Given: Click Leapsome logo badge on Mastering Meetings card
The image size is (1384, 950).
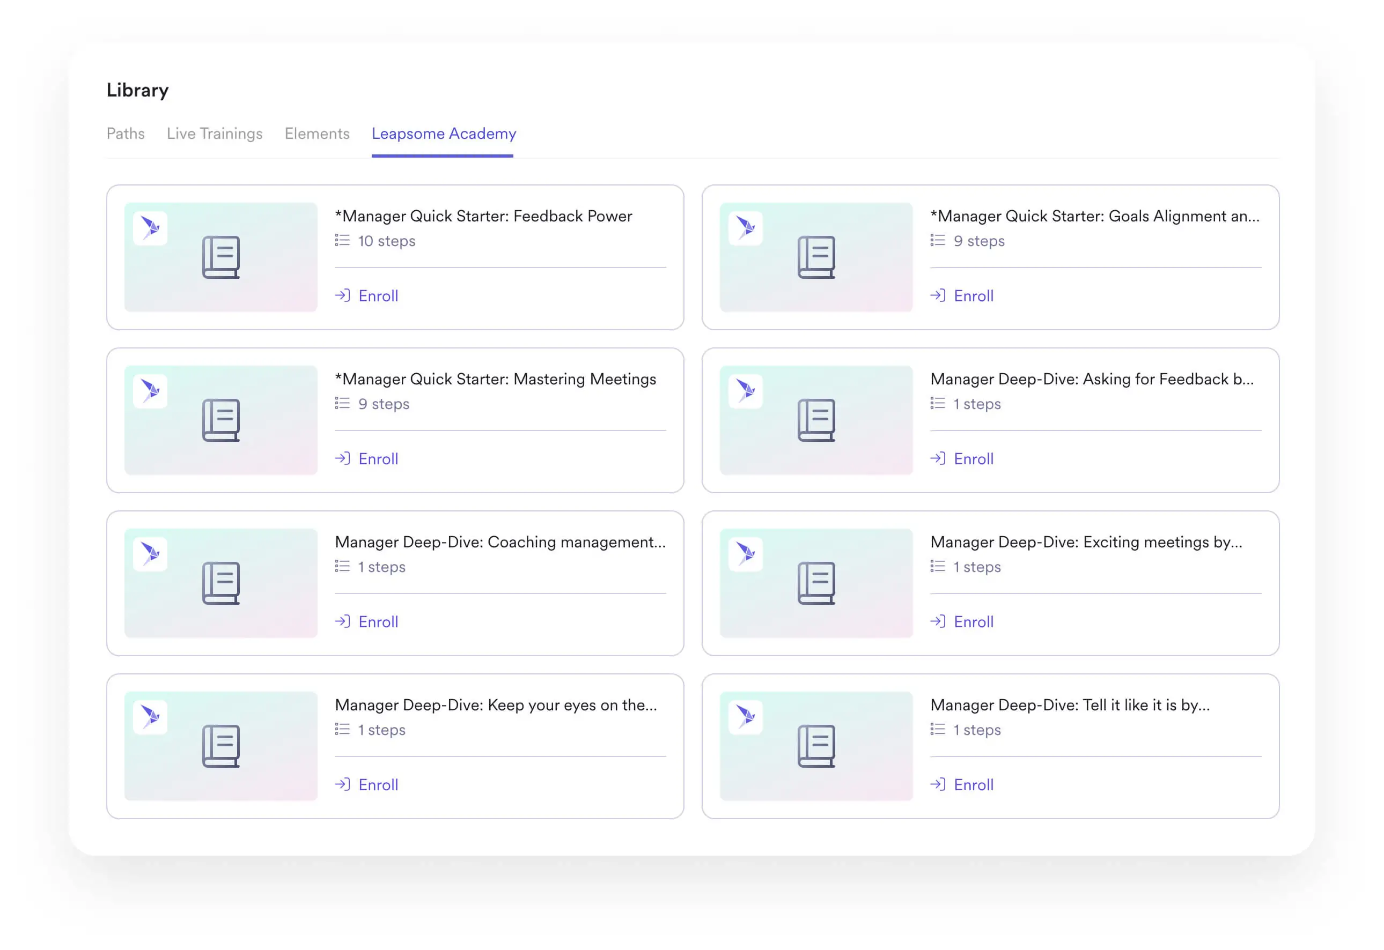Looking at the screenshot, I should (150, 391).
